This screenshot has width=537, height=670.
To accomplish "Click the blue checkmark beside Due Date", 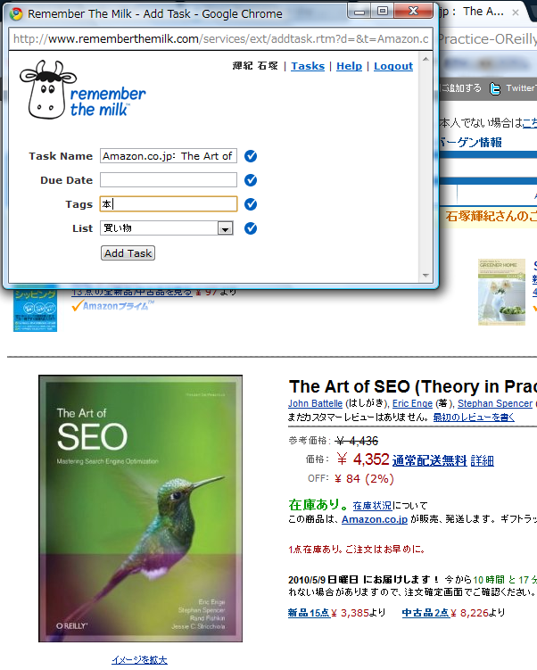I will coord(251,180).
